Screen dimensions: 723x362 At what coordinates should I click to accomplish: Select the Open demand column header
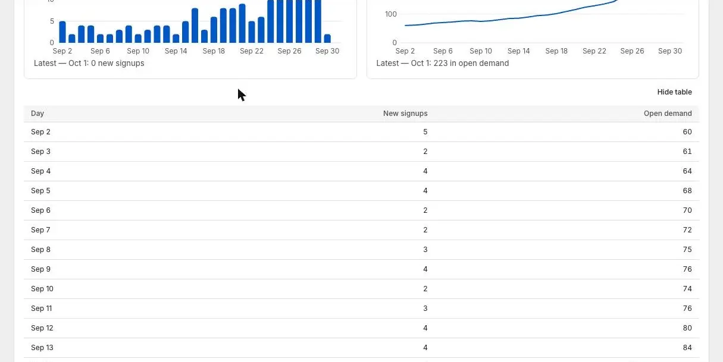click(668, 114)
